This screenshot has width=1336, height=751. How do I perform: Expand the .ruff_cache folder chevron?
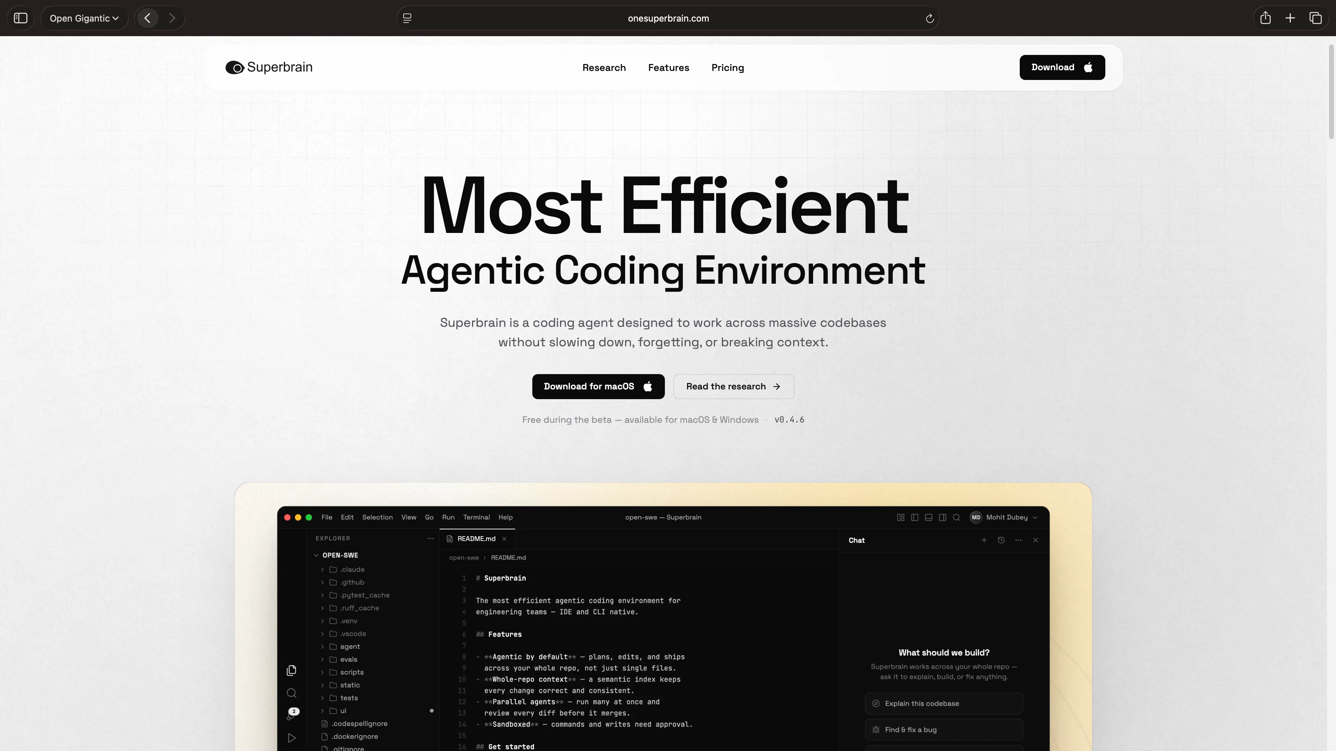[x=322, y=608]
